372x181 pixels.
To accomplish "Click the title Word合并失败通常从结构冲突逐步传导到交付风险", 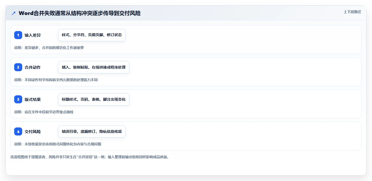I will pos(79,13).
